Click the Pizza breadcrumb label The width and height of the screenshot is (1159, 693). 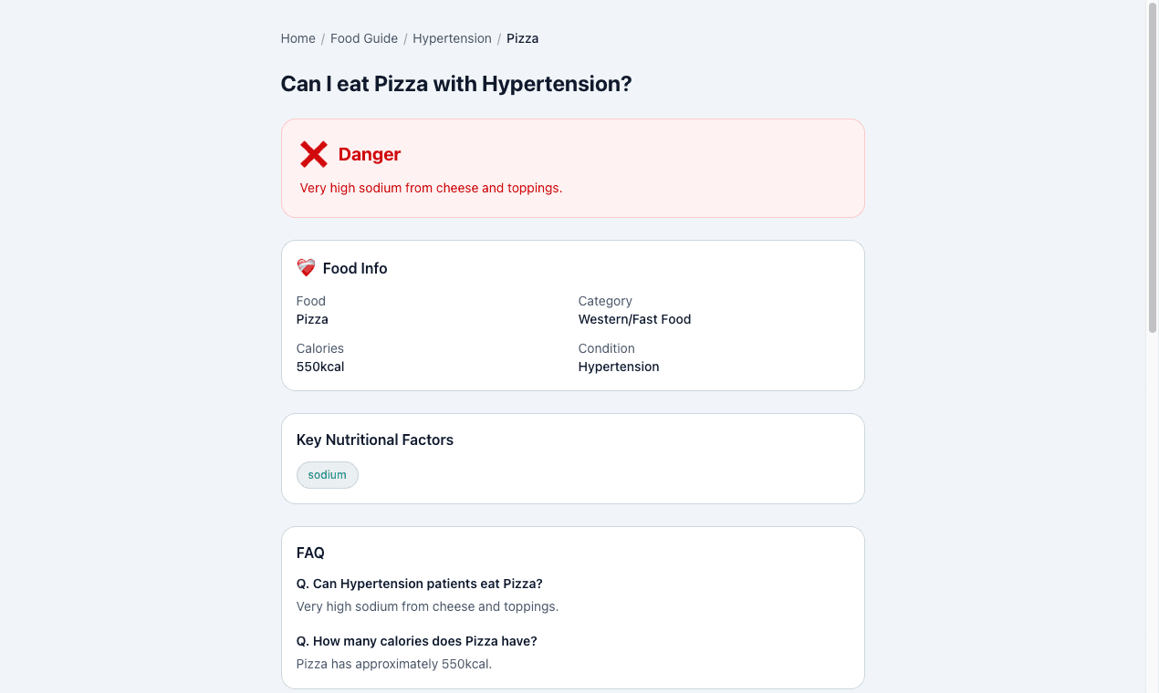(522, 38)
